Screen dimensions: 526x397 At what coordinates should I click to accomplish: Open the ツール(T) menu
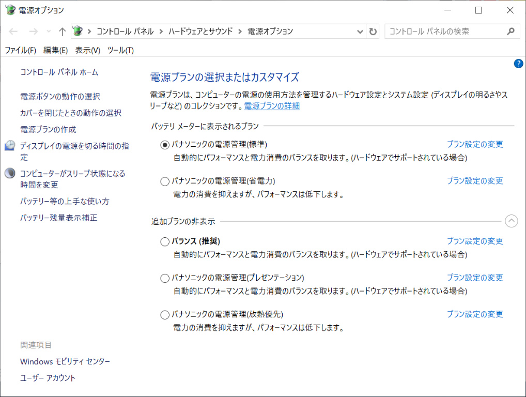pos(120,50)
